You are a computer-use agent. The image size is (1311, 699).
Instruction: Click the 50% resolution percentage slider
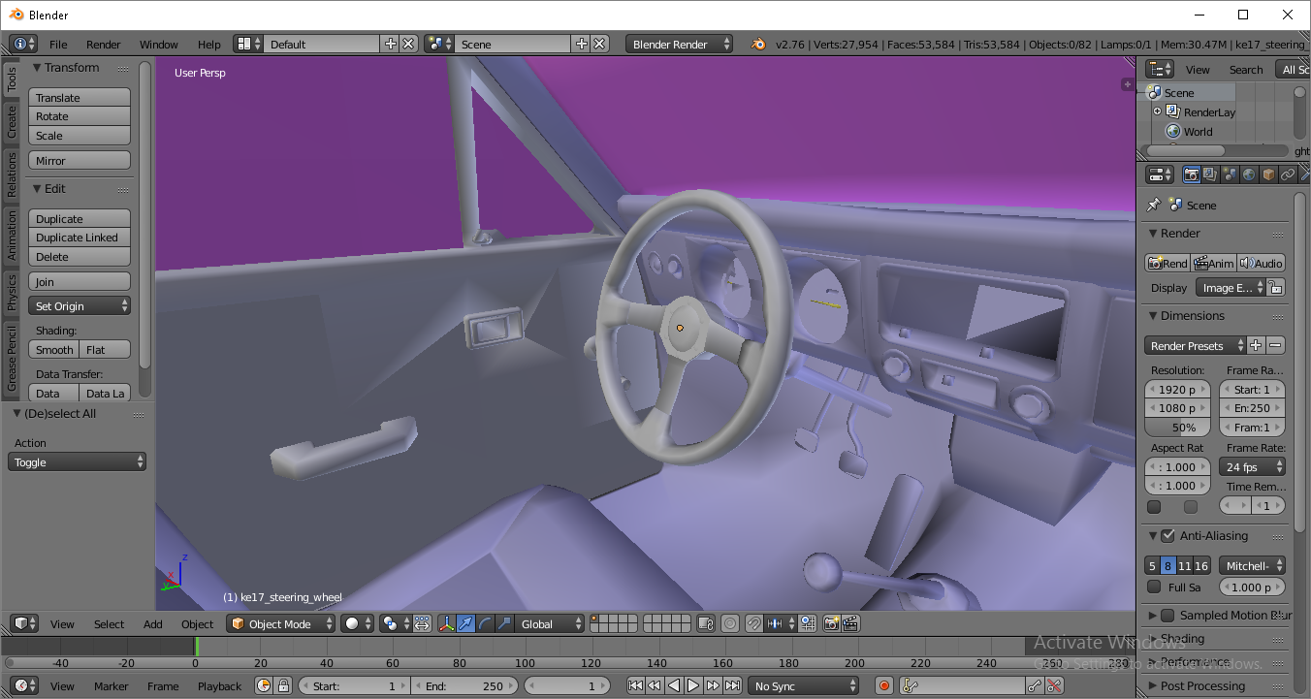coord(1177,428)
